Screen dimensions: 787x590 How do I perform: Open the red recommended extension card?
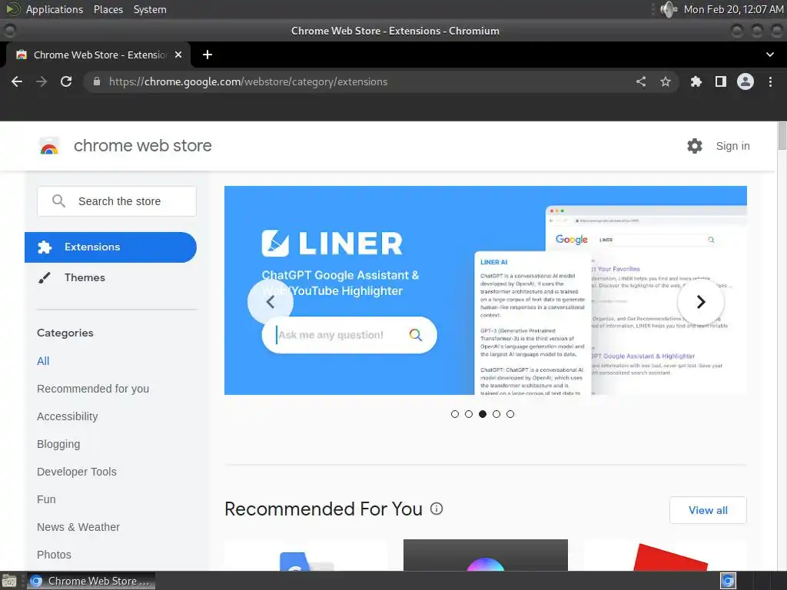click(665, 555)
